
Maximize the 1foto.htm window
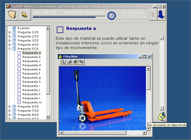[x=145, y=56]
